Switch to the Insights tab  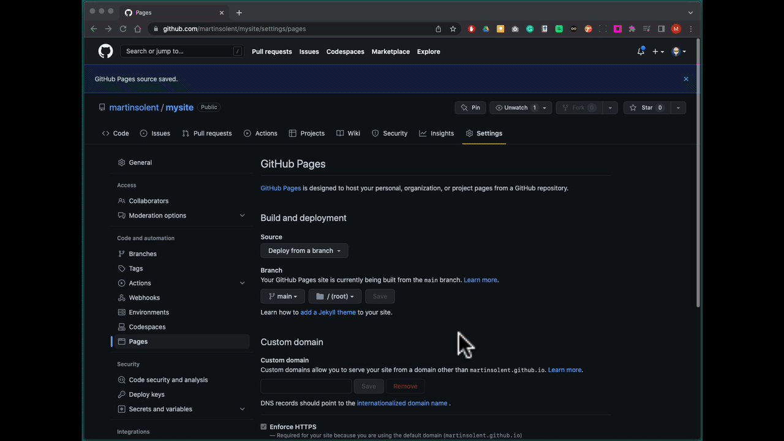(x=437, y=134)
